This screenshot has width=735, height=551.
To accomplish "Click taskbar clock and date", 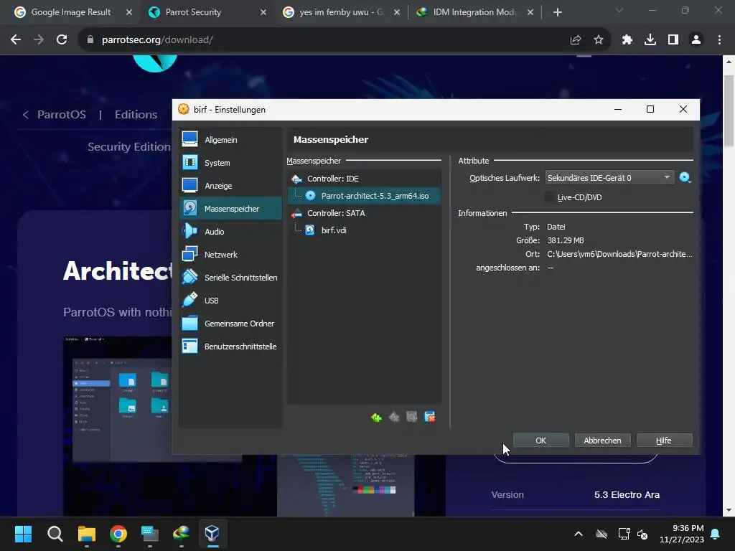I will [682, 534].
